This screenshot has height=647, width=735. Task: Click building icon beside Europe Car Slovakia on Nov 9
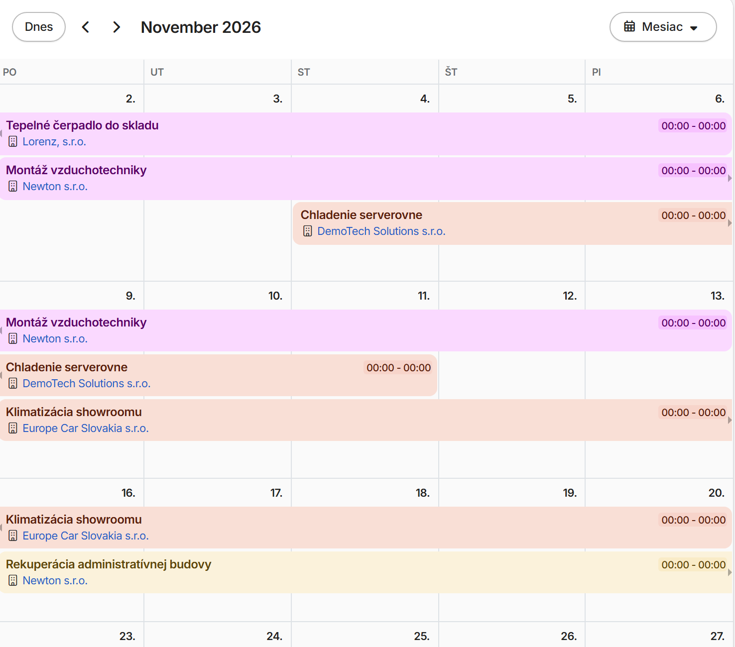[x=13, y=429]
